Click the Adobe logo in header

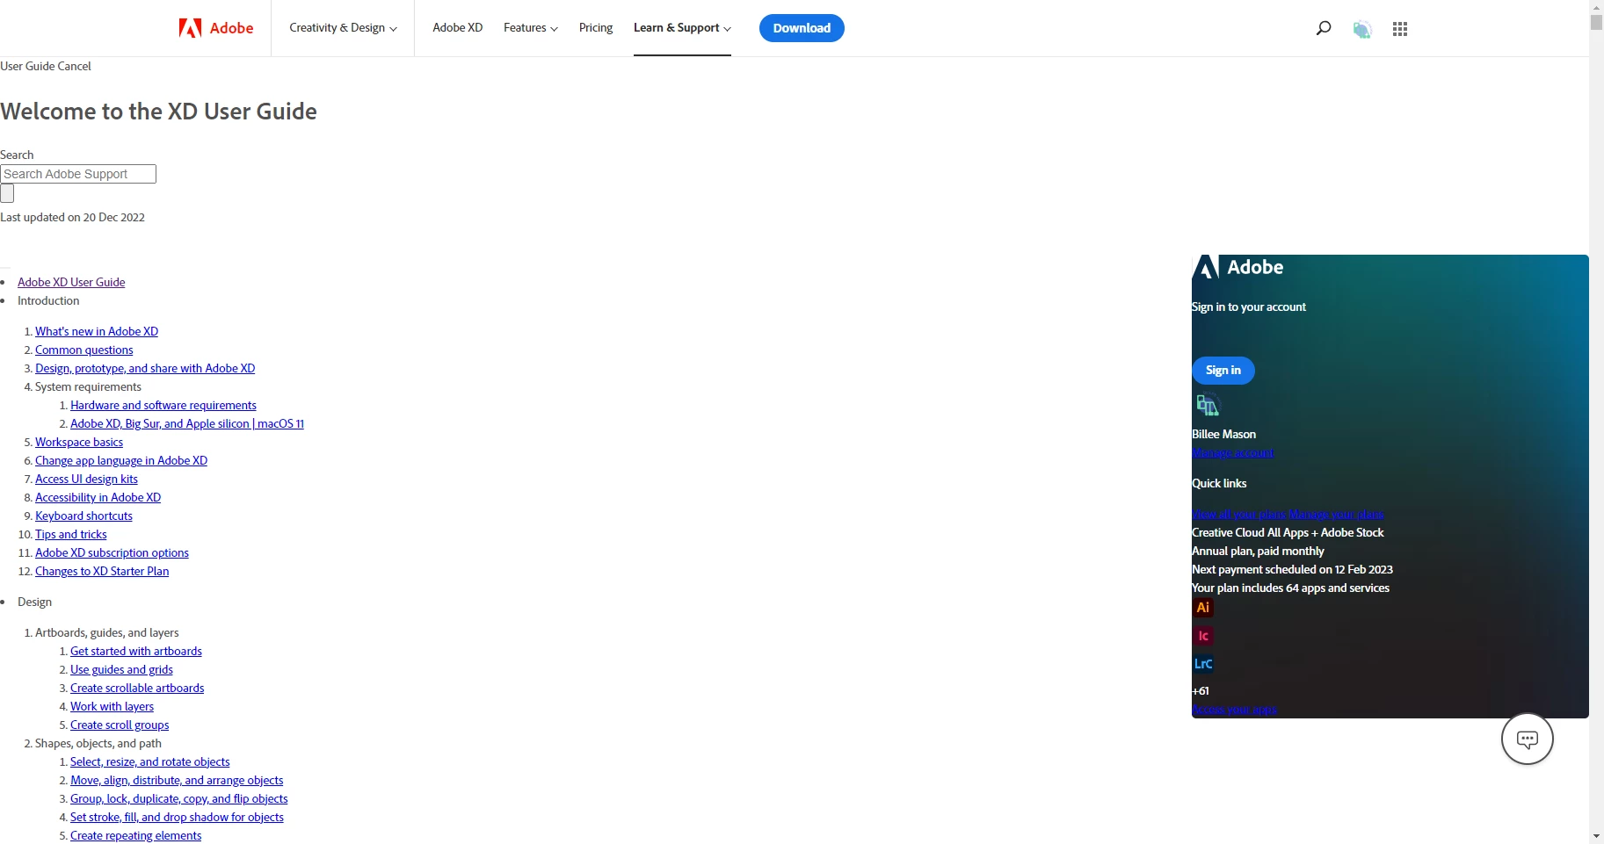216,28
